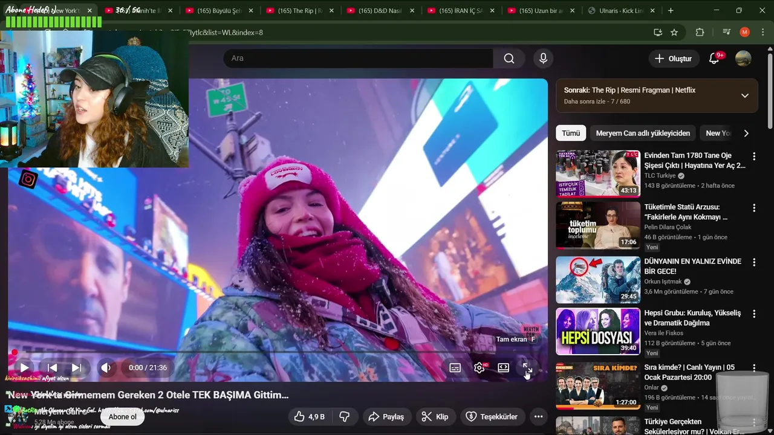This screenshot has height=435, width=774.
Task: Play the video with the play button
Action: (24, 367)
